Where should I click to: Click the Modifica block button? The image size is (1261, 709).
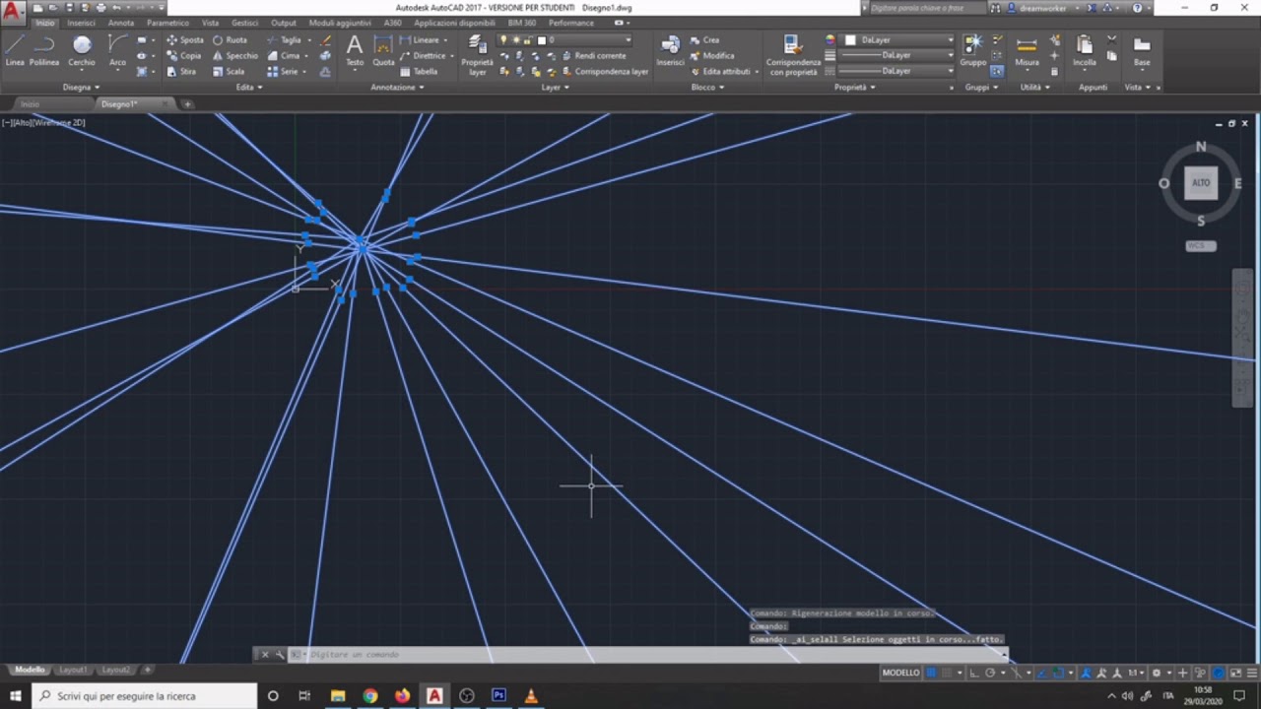coord(712,56)
